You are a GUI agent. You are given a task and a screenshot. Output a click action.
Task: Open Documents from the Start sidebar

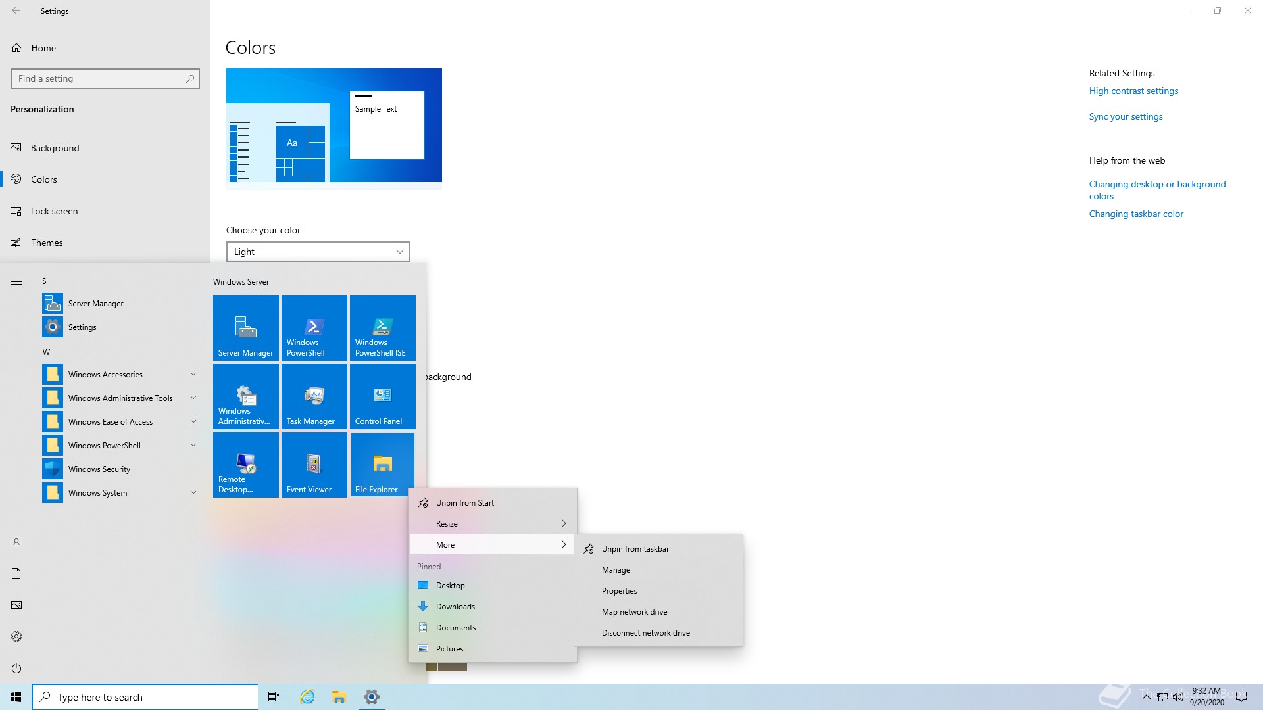[16, 573]
